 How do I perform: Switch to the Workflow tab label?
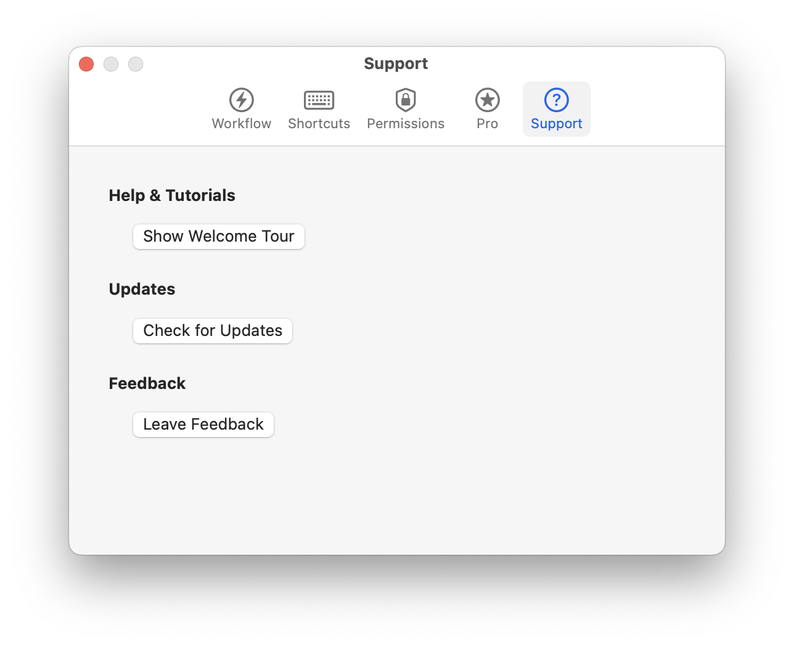(242, 124)
